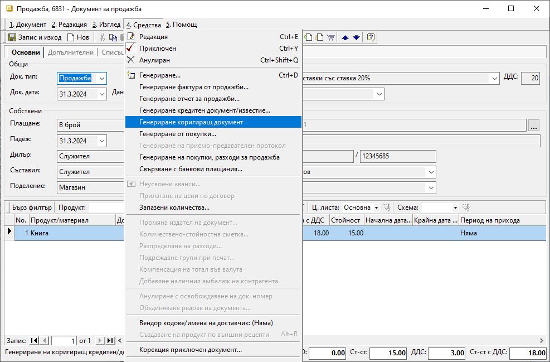Click the scissors cut icon
Screen dimensions: 550x362
coord(101,37)
